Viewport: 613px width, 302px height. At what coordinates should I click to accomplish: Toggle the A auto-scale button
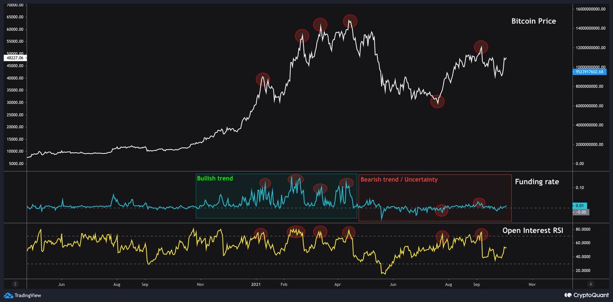[x=591, y=283]
